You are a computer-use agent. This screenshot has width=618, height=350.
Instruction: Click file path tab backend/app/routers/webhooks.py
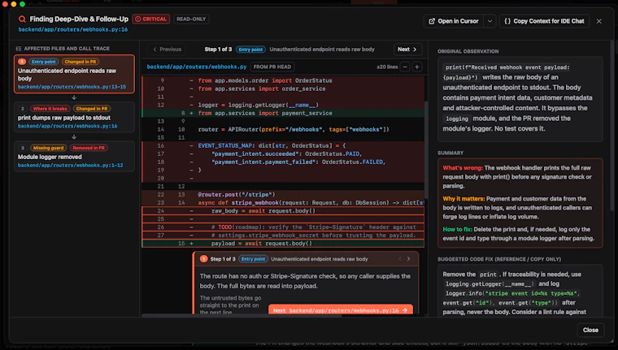[197, 67]
